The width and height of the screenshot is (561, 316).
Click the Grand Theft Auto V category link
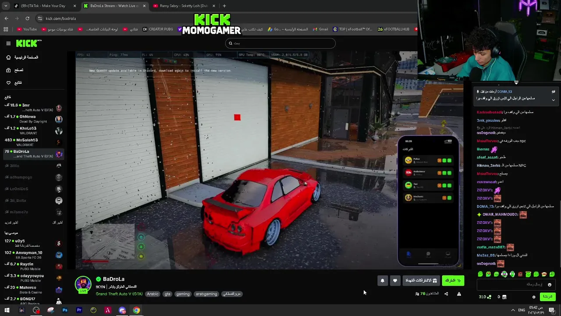pos(119,294)
